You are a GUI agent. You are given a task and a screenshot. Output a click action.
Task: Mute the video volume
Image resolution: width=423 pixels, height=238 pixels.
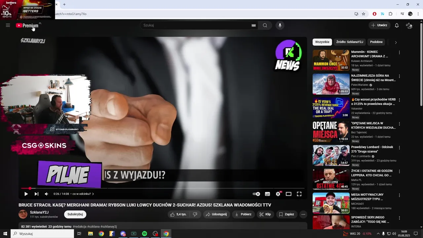click(x=47, y=194)
